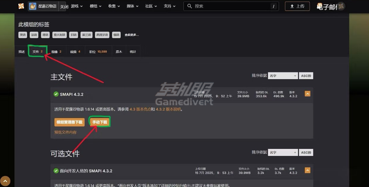Toggle ASC sort order for 主文件 list
Screen dimensions: 369x187
click(306, 75)
